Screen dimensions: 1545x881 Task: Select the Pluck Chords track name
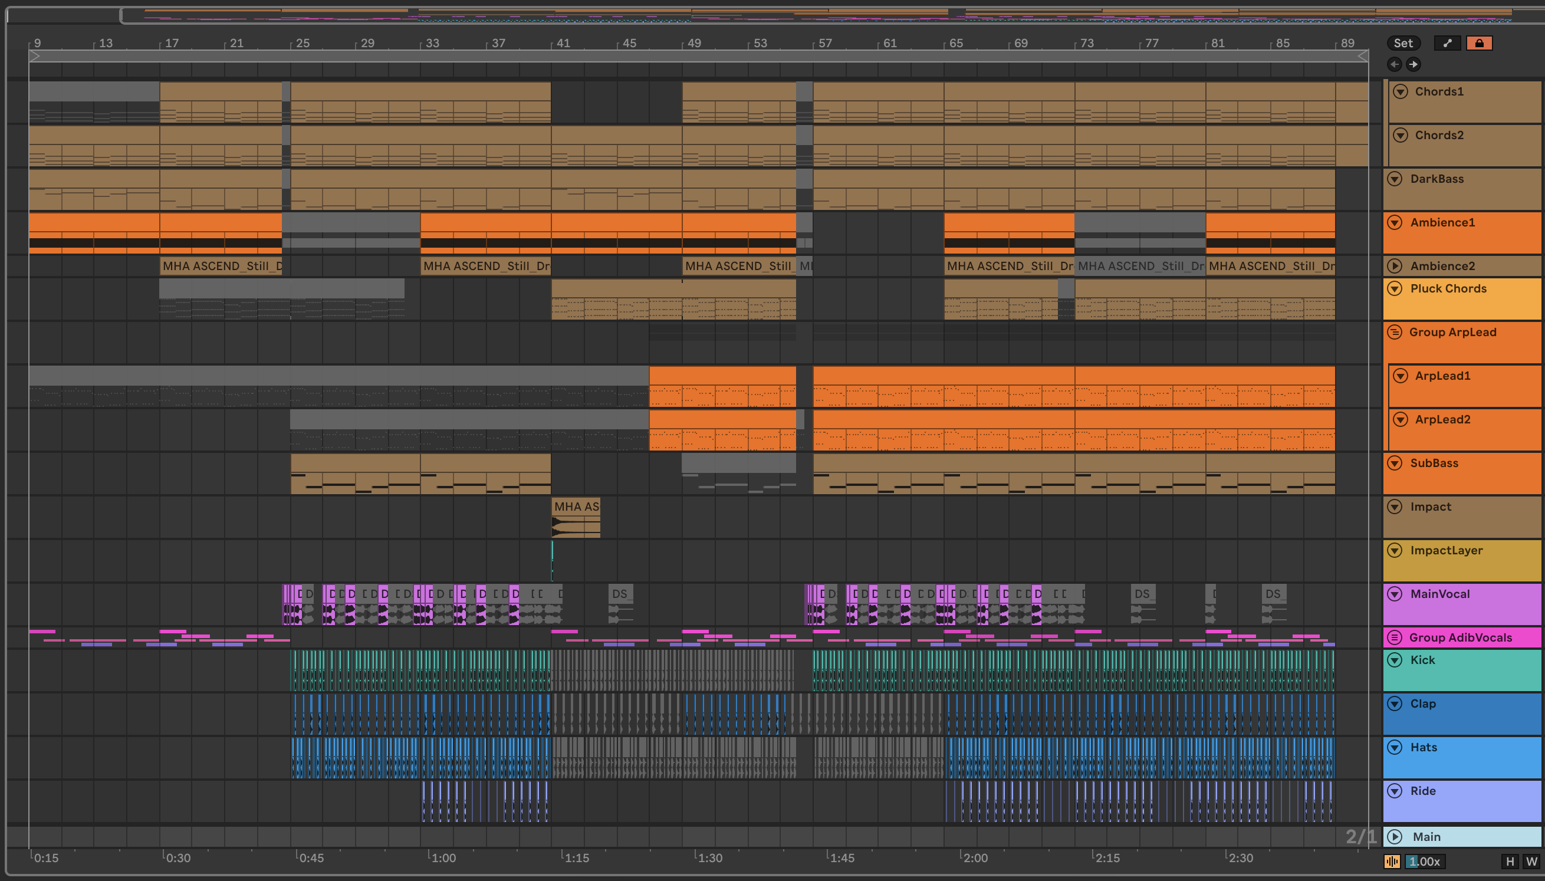coord(1448,288)
